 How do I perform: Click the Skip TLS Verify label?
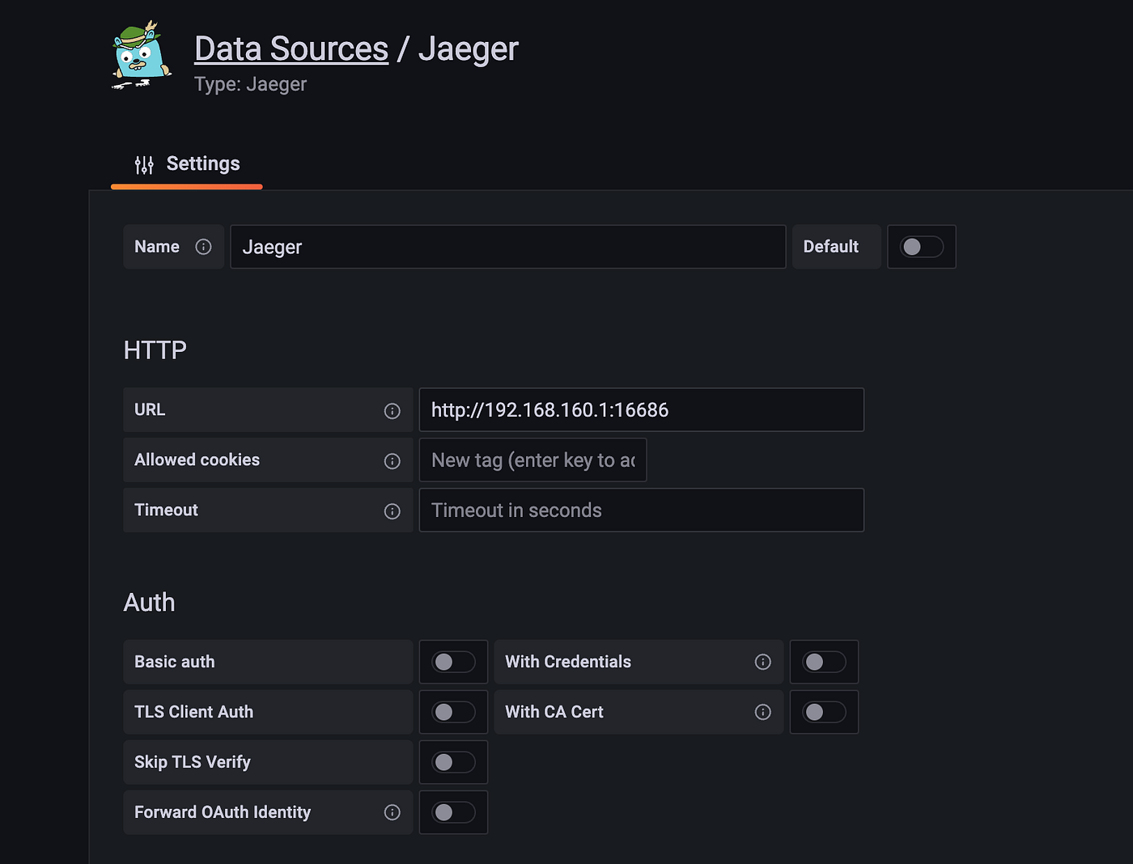(x=193, y=762)
